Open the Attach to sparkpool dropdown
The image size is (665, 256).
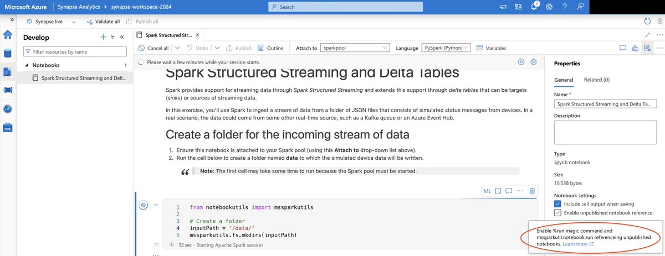click(x=355, y=48)
